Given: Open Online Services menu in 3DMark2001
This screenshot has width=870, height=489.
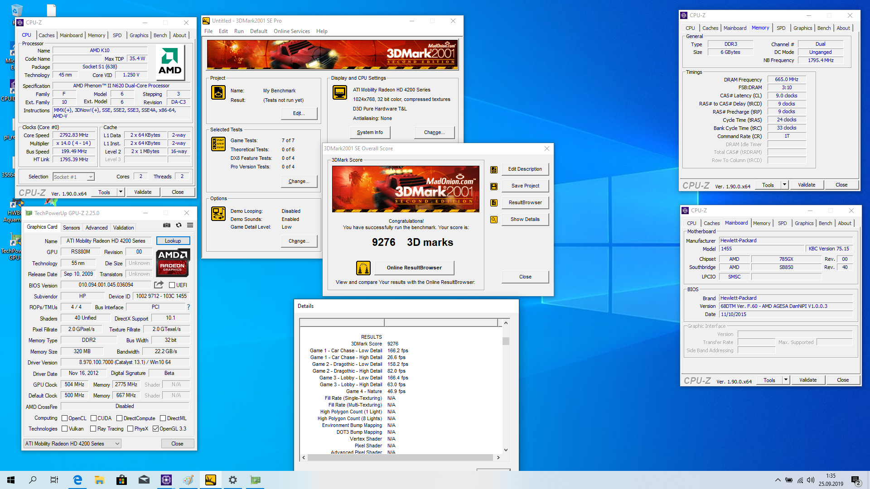Looking at the screenshot, I should (x=292, y=31).
